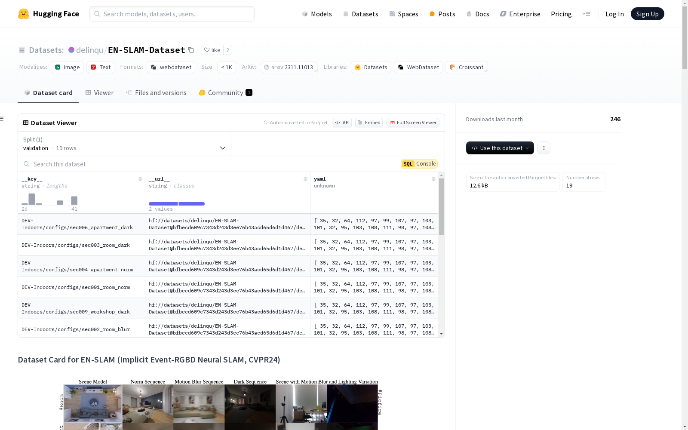
Task: Click the Dataset Card for EN-SLAM heading
Action: point(149,359)
